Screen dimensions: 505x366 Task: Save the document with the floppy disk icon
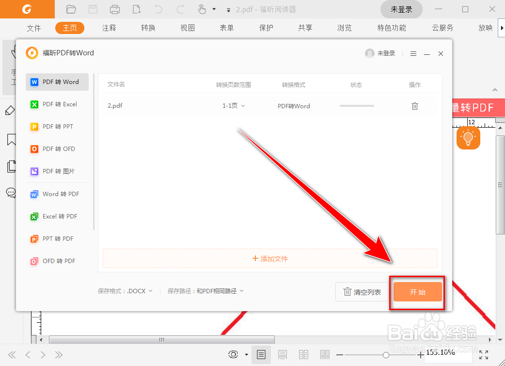click(93, 9)
